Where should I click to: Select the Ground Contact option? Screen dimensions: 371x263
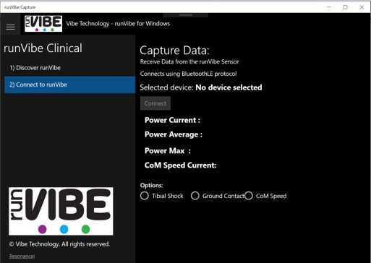[218, 196]
